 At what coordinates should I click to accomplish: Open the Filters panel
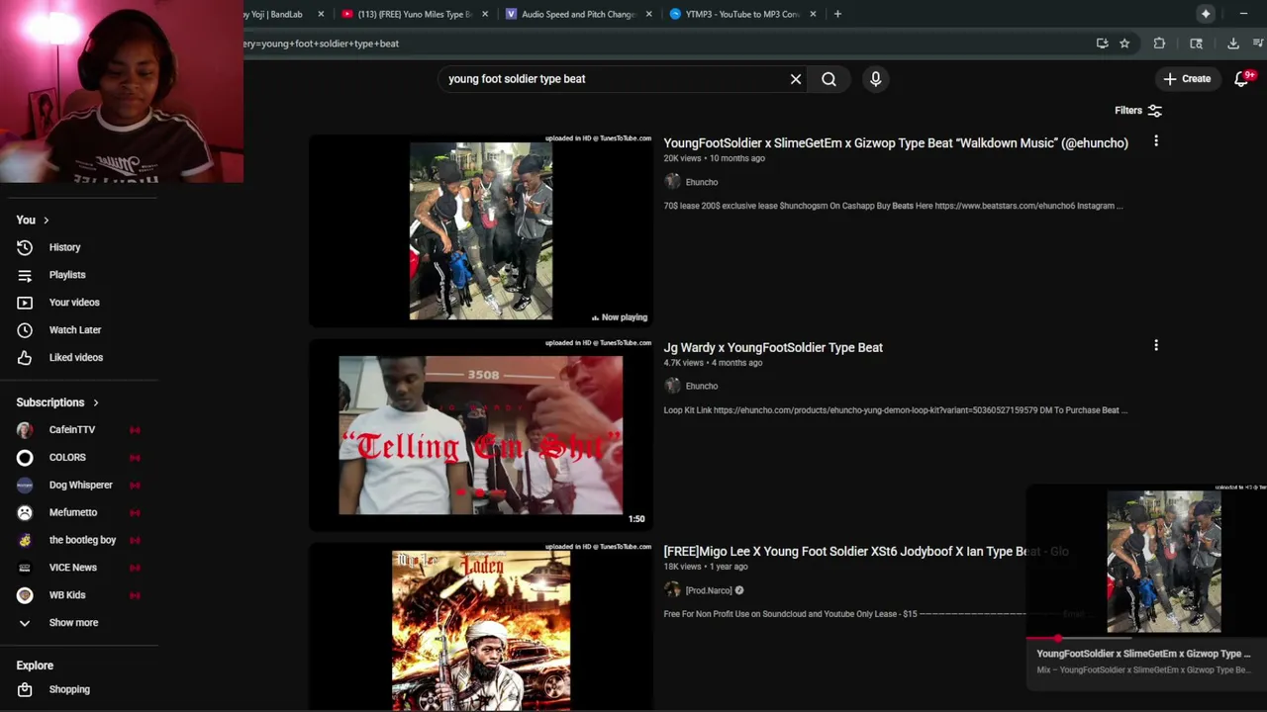point(1137,111)
